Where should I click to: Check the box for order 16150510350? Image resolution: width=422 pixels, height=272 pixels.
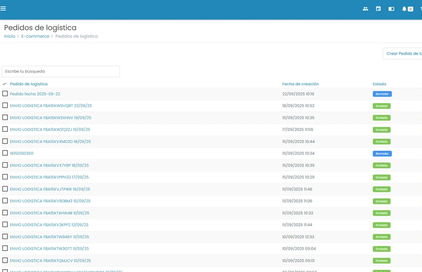pyautogui.click(x=5, y=153)
